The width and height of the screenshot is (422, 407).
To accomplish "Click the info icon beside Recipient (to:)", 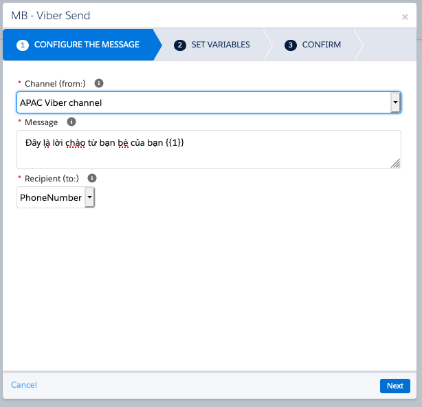I will tap(92, 179).
